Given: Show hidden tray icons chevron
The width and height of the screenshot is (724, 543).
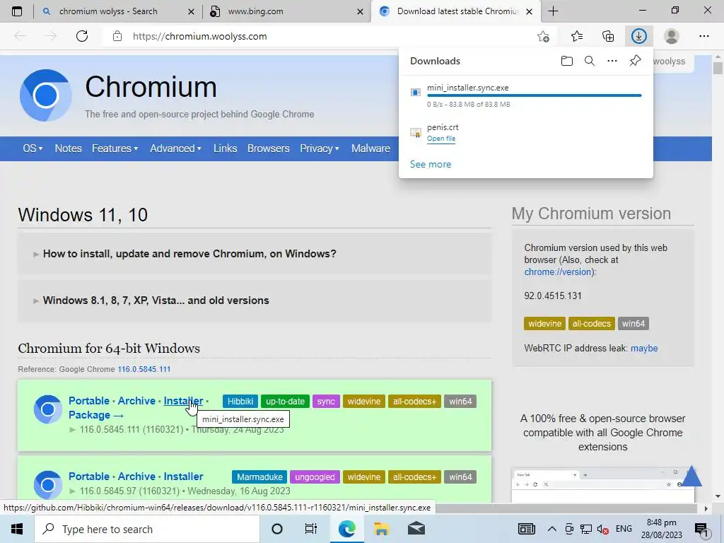Looking at the screenshot, I should (x=551, y=529).
